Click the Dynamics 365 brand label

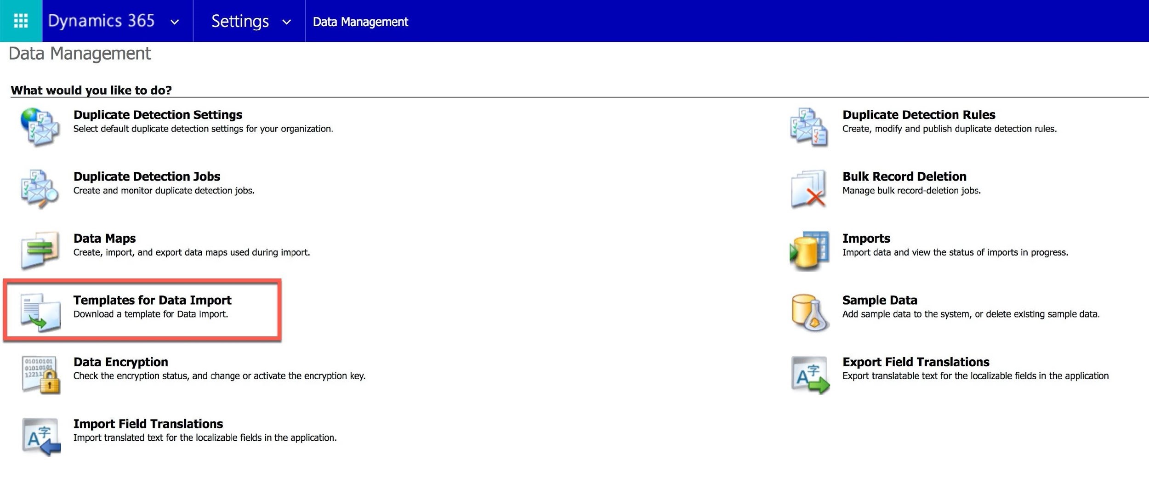click(101, 21)
